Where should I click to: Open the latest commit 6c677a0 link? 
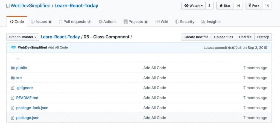coord(235,48)
